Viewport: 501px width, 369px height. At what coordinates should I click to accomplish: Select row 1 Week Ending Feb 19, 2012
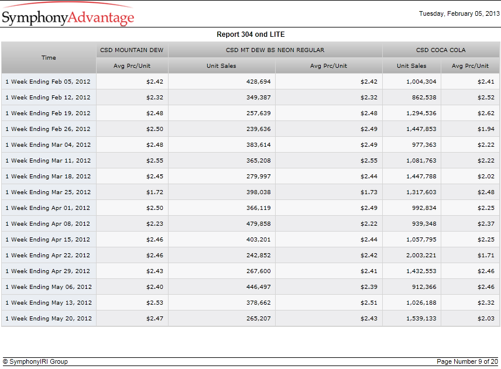pos(250,113)
